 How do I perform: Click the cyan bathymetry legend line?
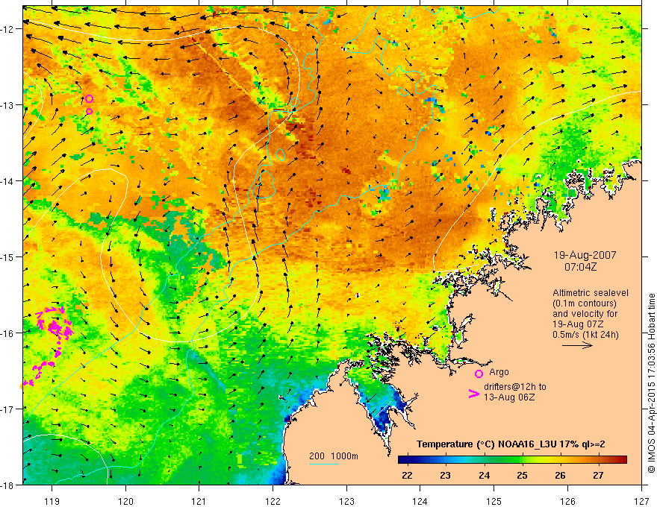click(x=324, y=464)
